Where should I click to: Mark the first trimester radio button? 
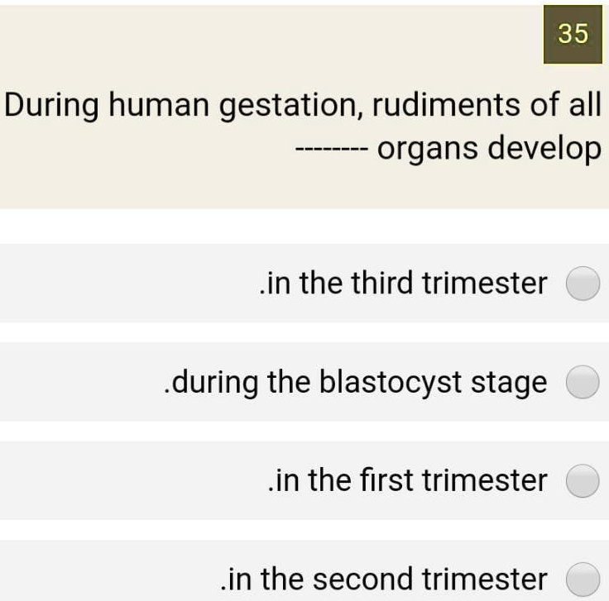tap(583, 480)
